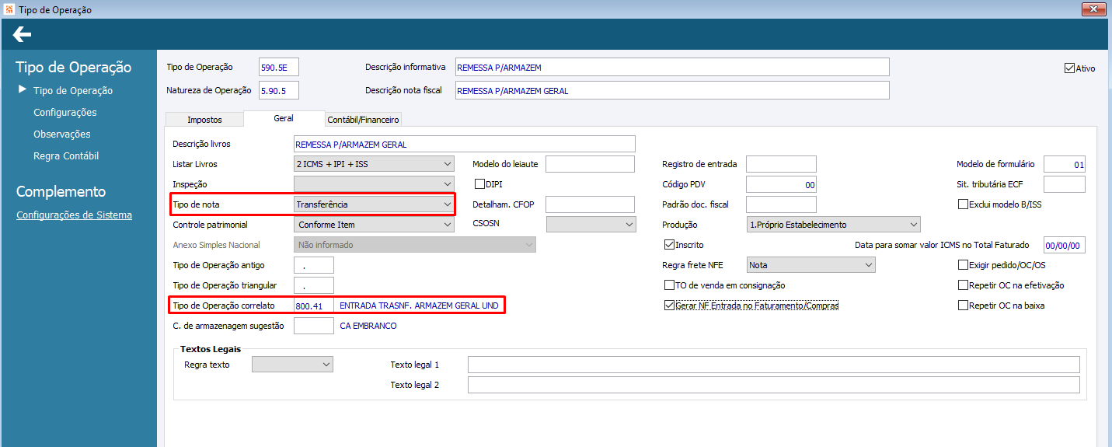
Task: Click the Natureza de Operação field
Action: pyautogui.click(x=279, y=90)
